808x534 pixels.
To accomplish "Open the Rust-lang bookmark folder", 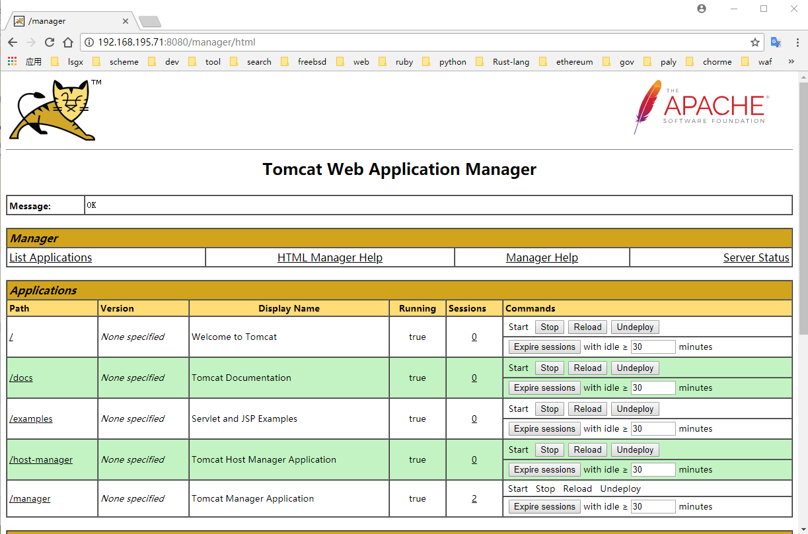I will (x=503, y=61).
